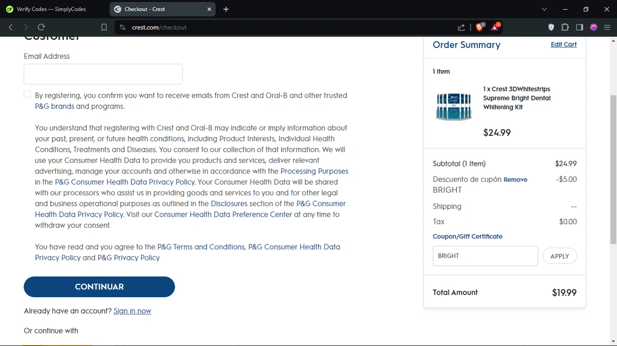The width and height of the screenshot is (617, 346).
Task: Focus the Email Address input field
Action: coord(103,74)
